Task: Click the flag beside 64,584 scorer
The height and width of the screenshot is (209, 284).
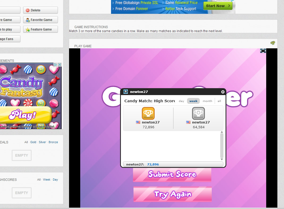Action: coord(188,122)
